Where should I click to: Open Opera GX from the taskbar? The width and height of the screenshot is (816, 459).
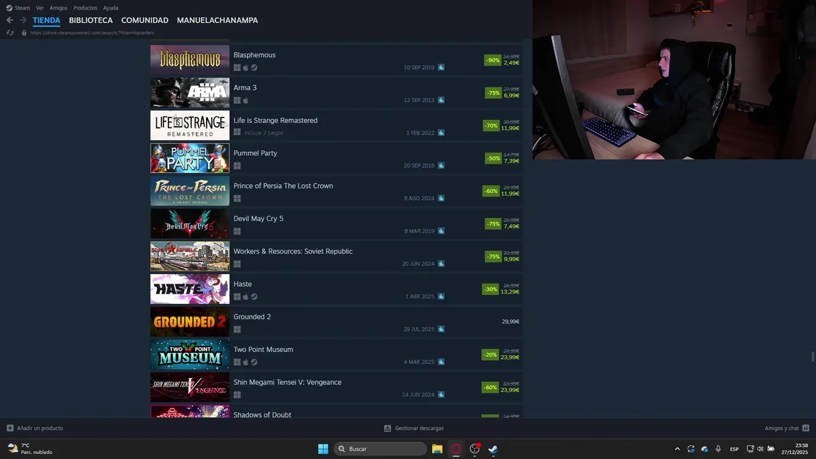click(456, 449)
